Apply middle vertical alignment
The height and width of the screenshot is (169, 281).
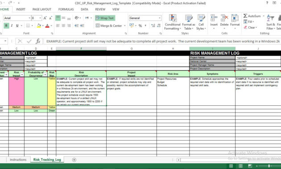[x=63, y=18]
